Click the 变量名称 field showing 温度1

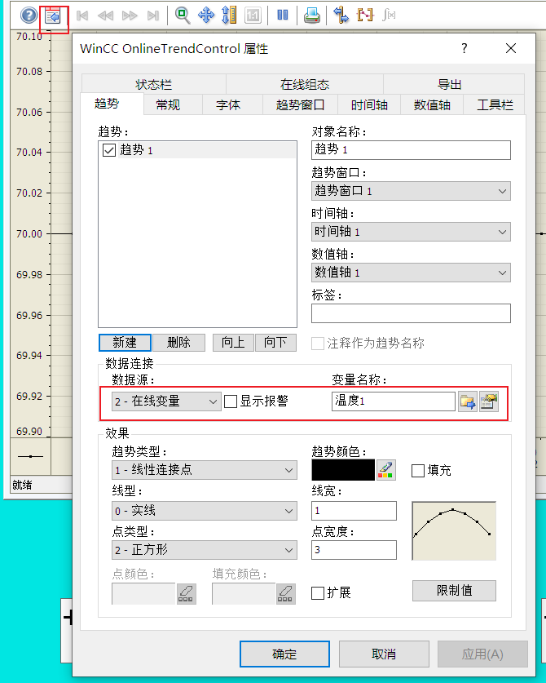tap(394, 401)
